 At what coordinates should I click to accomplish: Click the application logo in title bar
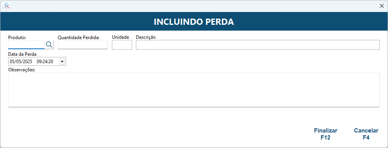pyautogui.click(x=7, y=6)
